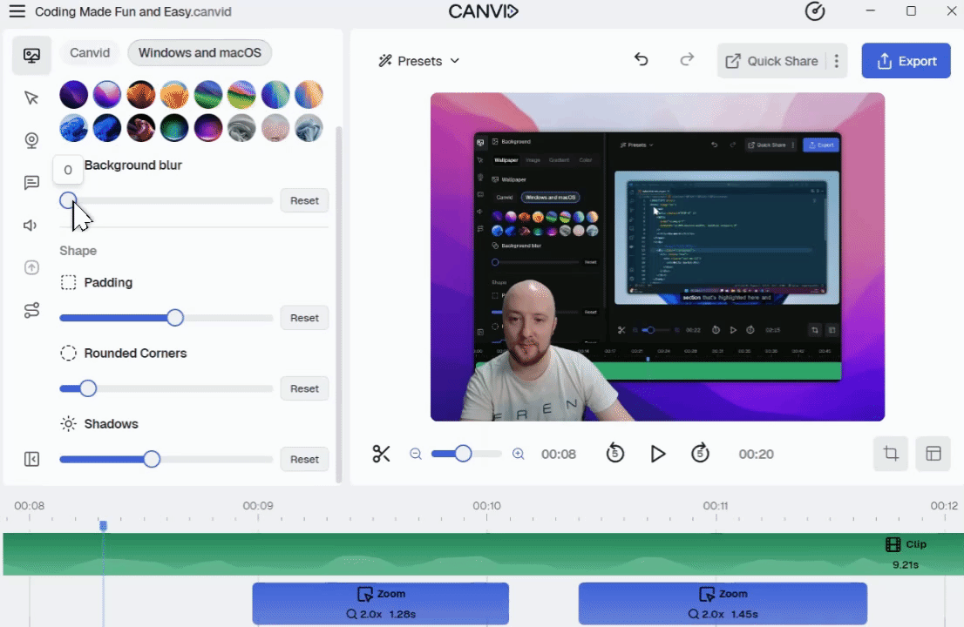Open the adjustments sliders sidebar icon
This screenshot has width=964, height=627.
tap(31, 310)
